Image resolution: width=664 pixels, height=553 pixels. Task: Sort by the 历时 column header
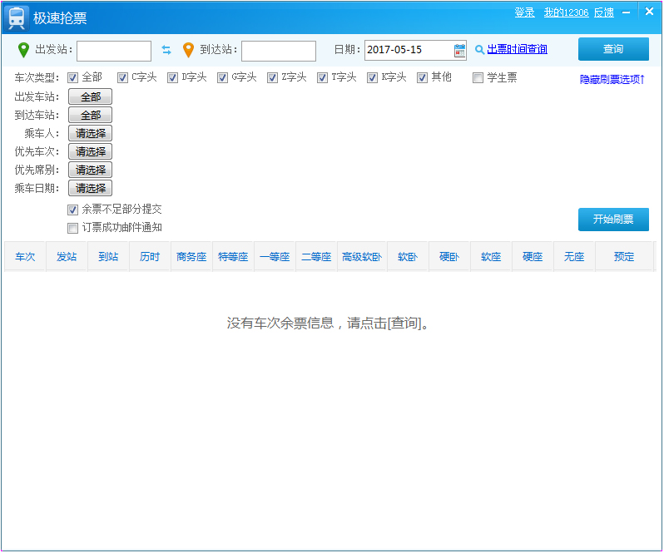150,257
